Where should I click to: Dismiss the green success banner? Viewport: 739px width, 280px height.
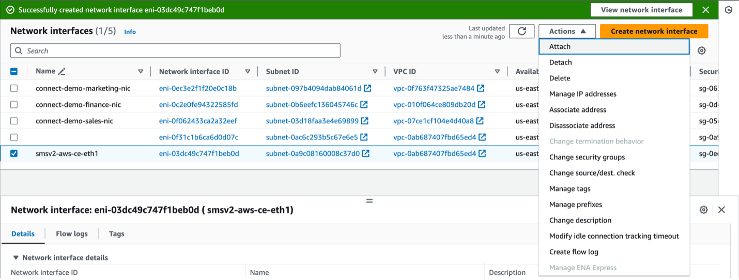(x=705, y=10)
